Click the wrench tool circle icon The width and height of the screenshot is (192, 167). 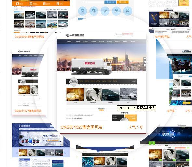[94, 11]
